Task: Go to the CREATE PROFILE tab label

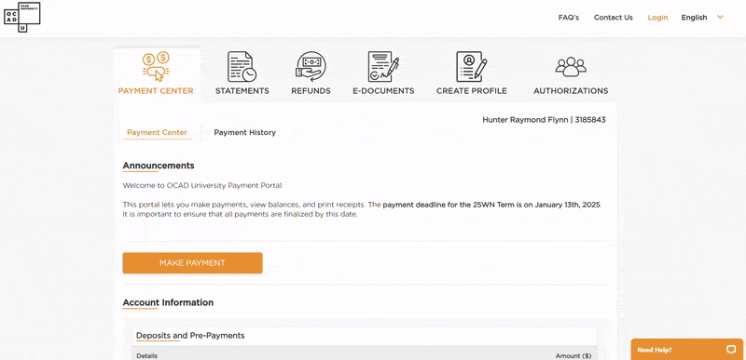Action: 472,91
